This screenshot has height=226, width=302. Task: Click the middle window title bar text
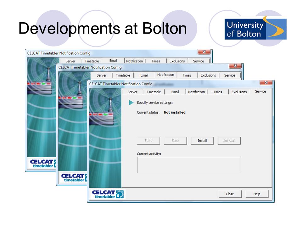click(x=90, y=67)
